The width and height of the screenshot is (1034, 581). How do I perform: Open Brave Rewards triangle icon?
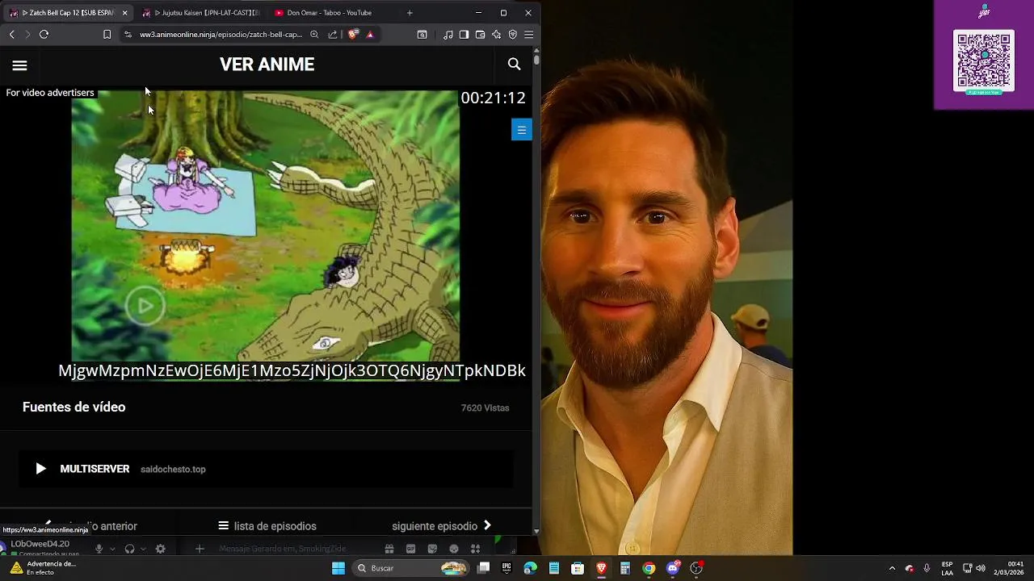coord(370,35)
